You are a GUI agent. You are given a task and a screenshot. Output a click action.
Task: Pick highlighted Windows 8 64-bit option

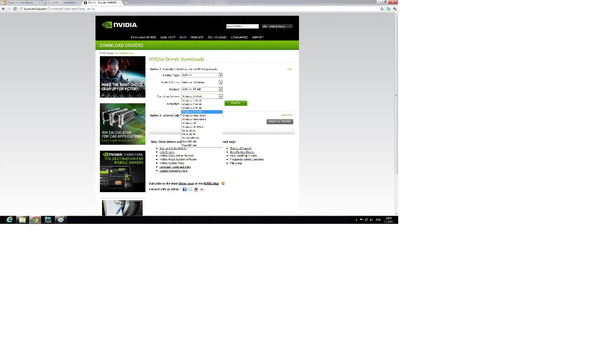pyautogui.click(x=202, y=112)
